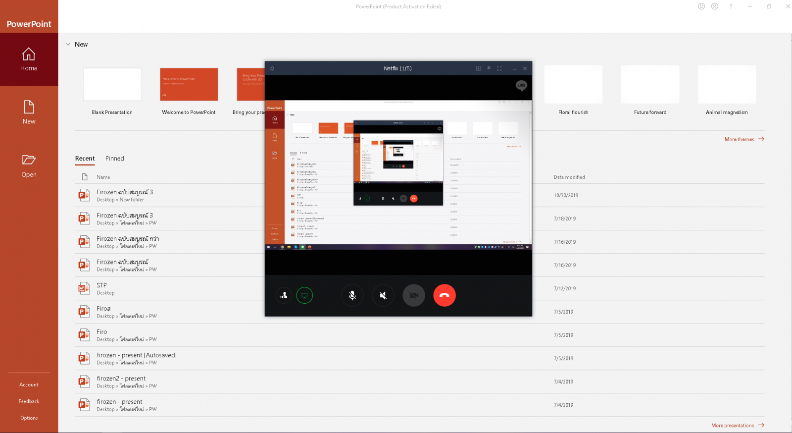This screenshot has width=792, height=433.
Task: Click the Netflix (1/5) call title
Action: click(397, 68)
